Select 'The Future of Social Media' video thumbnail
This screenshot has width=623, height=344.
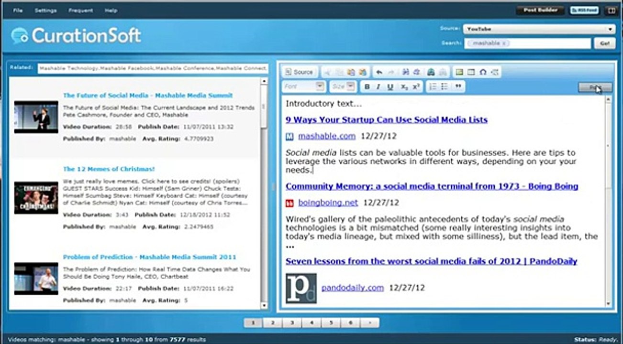click(36, 117)
